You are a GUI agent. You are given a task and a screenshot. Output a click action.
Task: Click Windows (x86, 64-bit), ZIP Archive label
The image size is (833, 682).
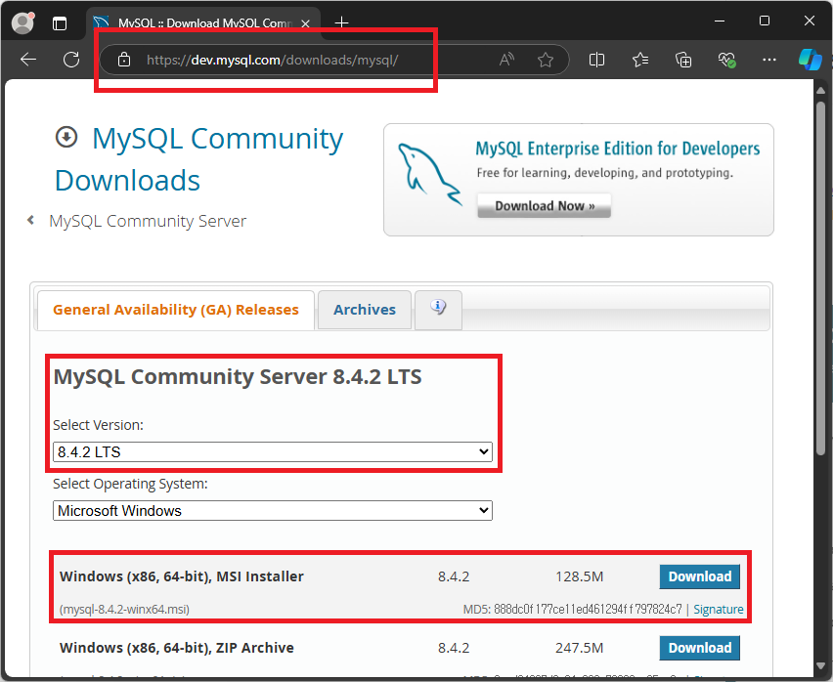tap(176, 648)
